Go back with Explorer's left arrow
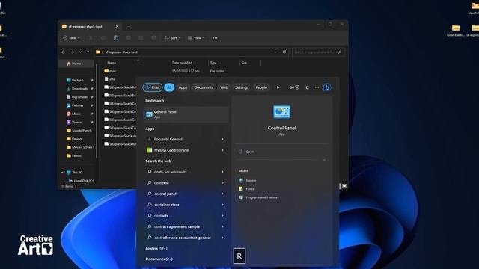479x269 pixels. [x=63, y=52]
